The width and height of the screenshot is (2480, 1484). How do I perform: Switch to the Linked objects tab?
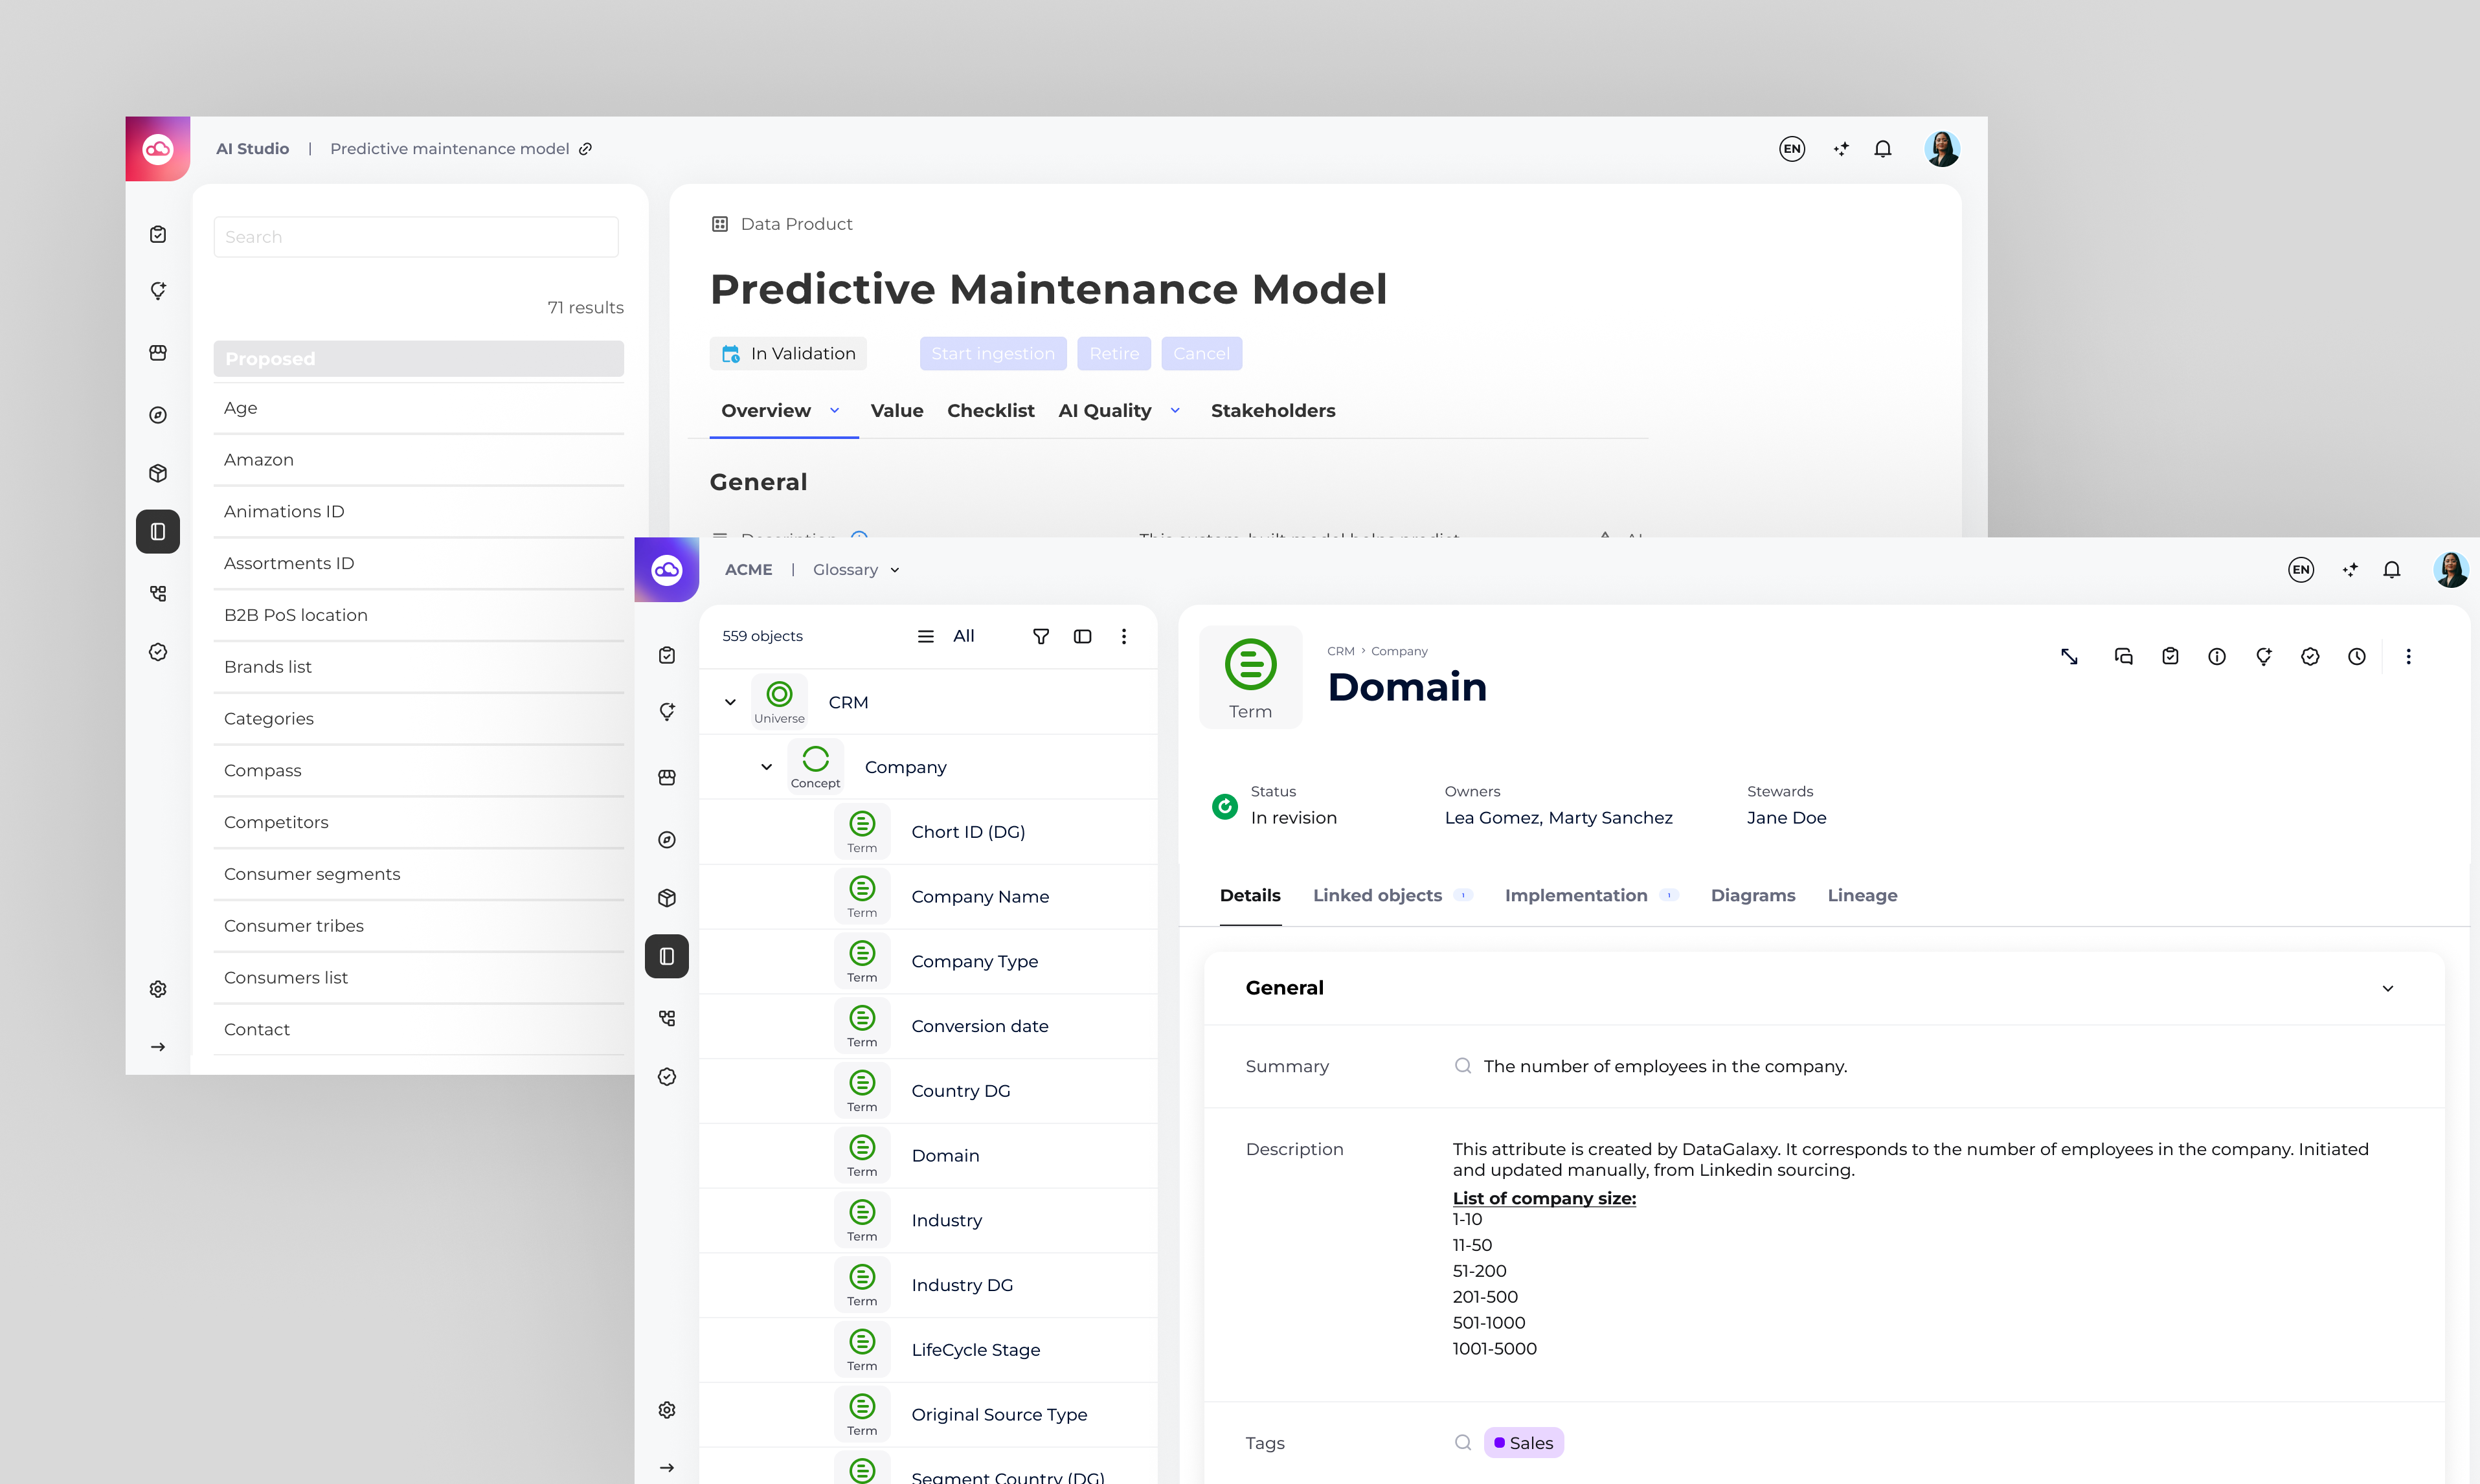coord(1392,895)
